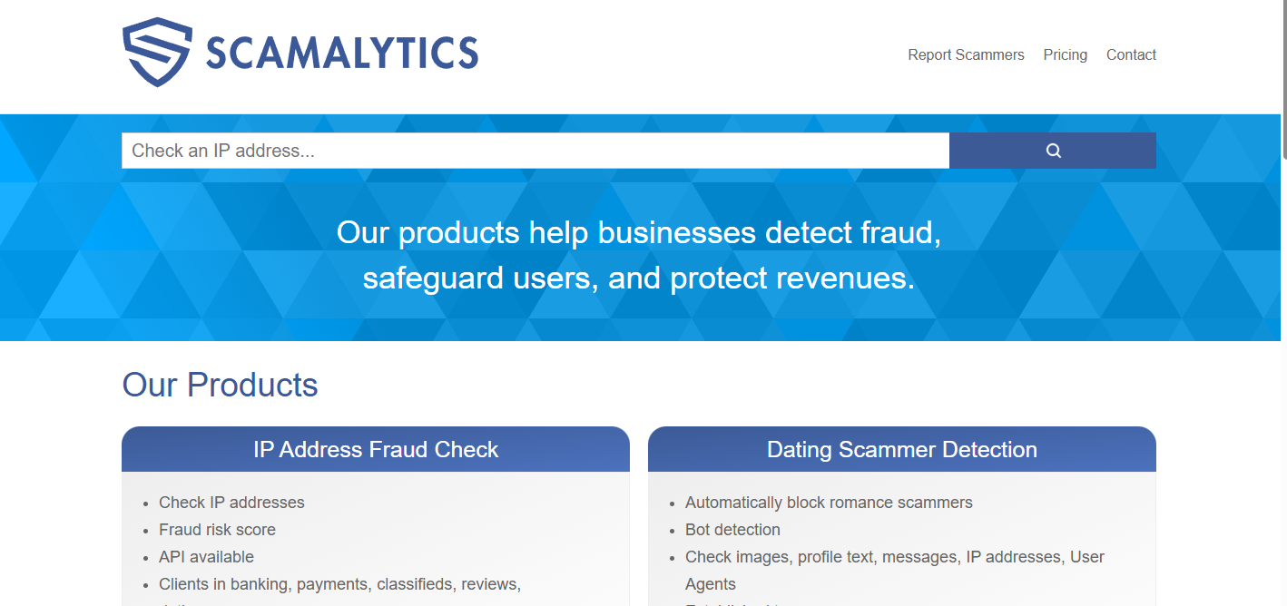Click the Fraud risk score list item
Image resolution: width=1287 pixels, height=606 pixels.
(217, 530)
